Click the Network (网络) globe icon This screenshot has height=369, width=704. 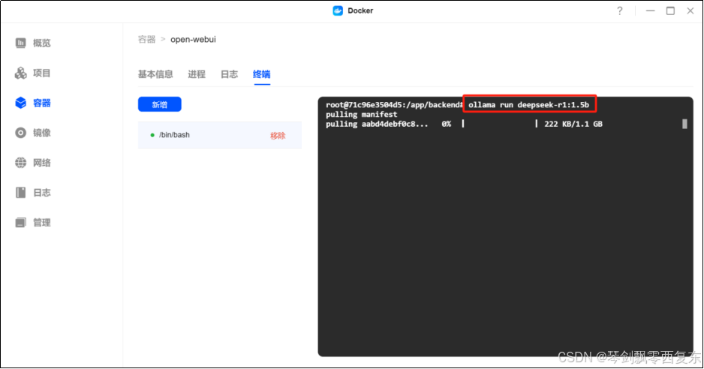click(21, 163)
